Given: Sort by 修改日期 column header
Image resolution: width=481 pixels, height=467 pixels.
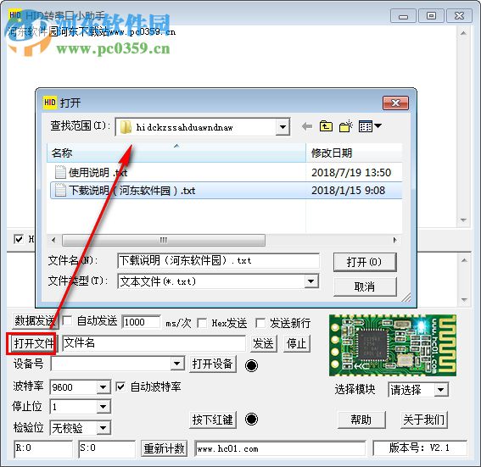Looking at the screenshot, I should pos(354,153).
